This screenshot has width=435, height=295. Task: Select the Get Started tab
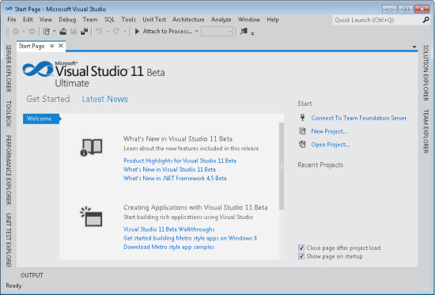(48, 99)
